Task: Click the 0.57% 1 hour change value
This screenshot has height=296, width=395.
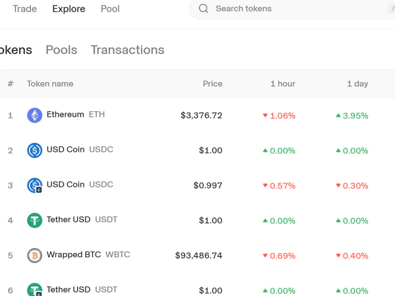Action: point(279,186)
